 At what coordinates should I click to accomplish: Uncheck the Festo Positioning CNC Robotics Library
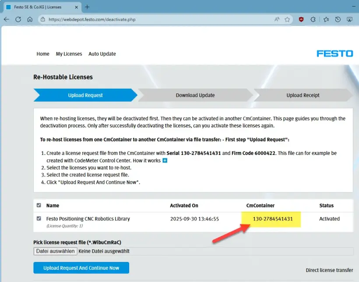(37, 219)
